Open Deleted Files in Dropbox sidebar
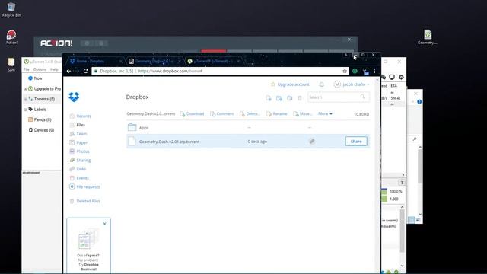Image resolution: width=487 pixels, height=274 pixels. coord(84,201)
